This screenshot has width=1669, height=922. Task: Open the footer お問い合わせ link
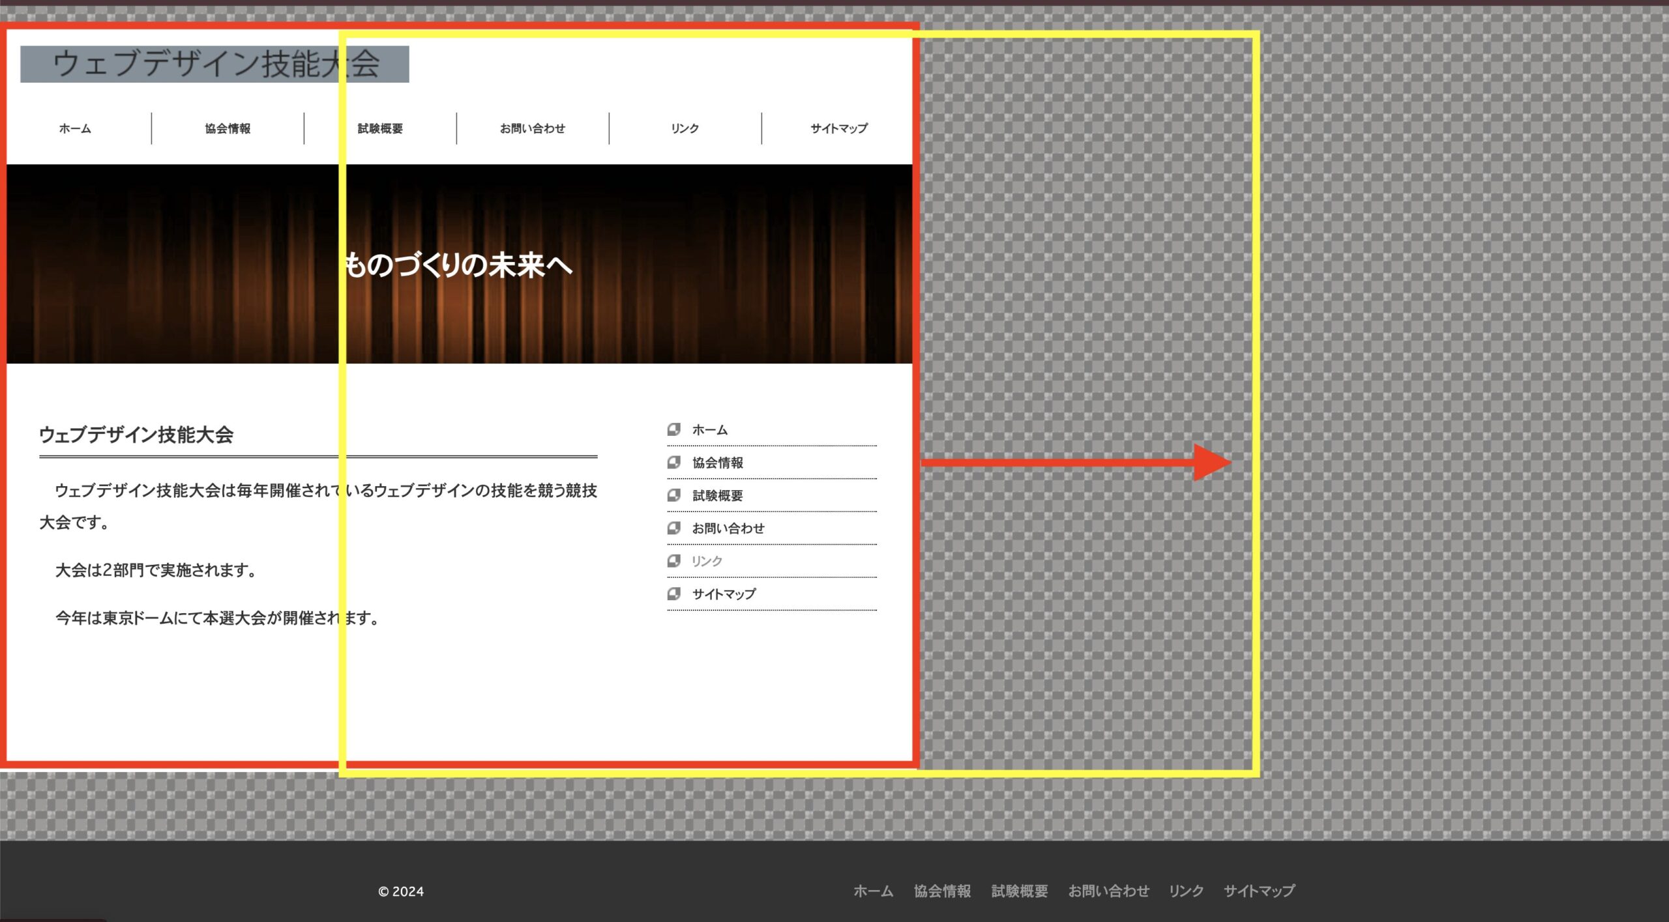1108,891
